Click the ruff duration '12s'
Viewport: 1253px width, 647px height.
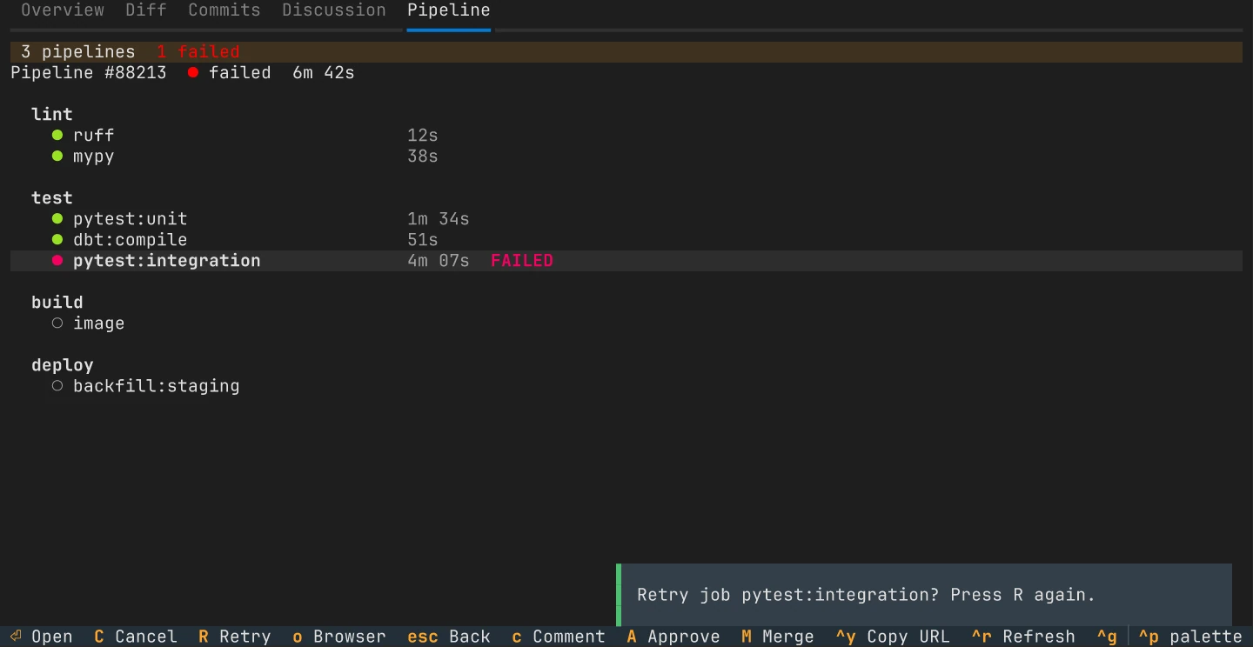[423, 135]
